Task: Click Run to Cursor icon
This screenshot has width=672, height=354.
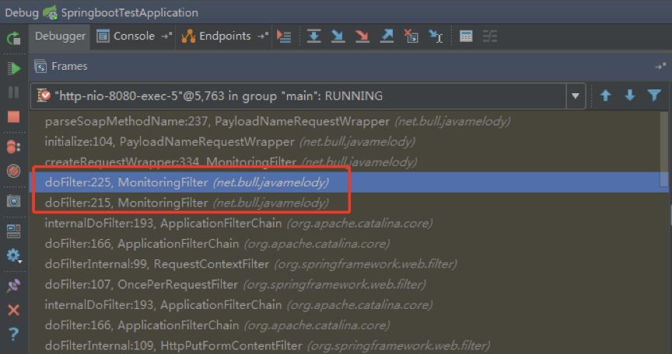Action: (x=436, y=36)
